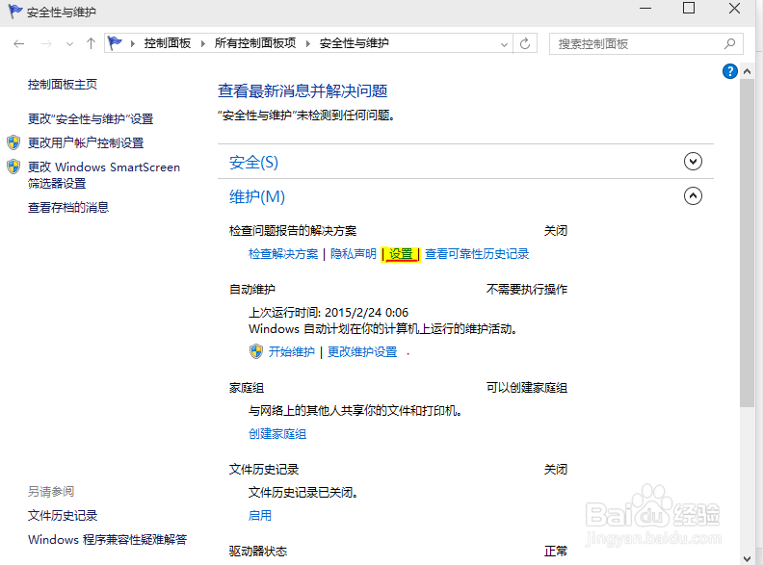Screen dimensions: 763x565
Task: Open 隐私声明 link
Action: click(x=354, y=254)
